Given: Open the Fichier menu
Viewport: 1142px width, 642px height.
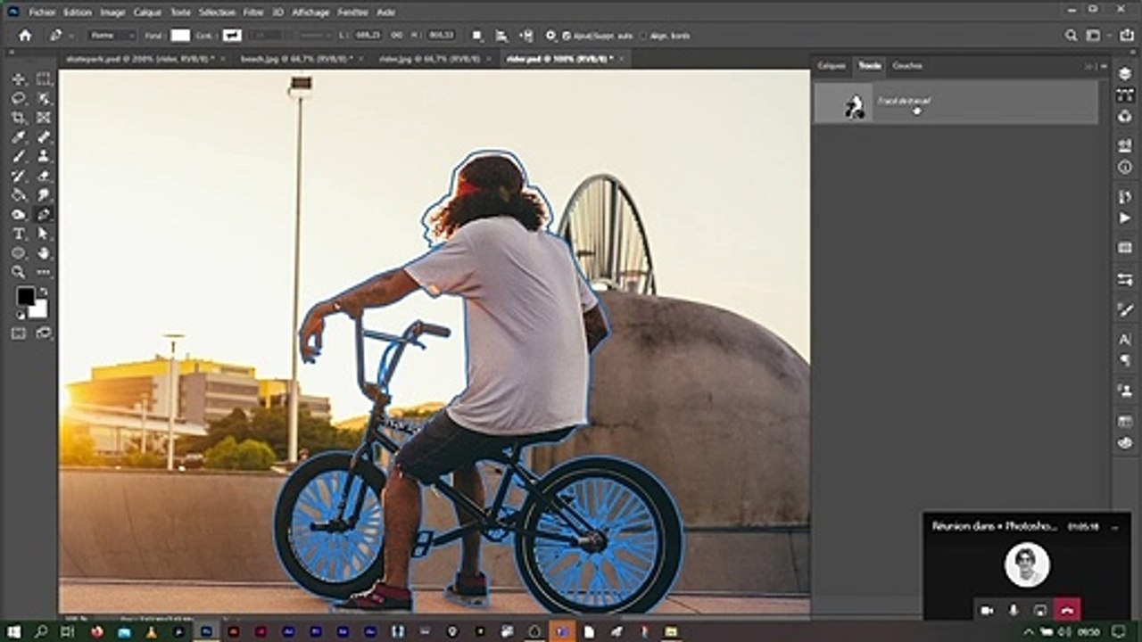Looking at the screenshot, I should pos(42,12).
